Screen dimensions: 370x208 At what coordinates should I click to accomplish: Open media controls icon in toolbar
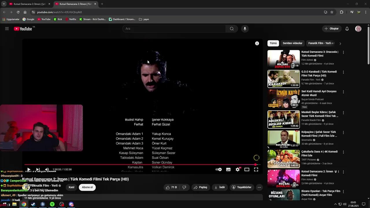tap(352, 12)
